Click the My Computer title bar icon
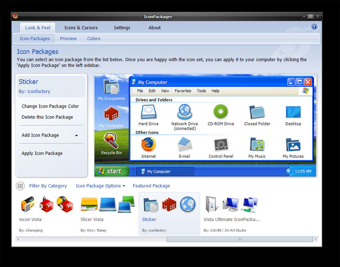Viewport: 340px width, 267px height. pyautogui.click(x=134, y=82)
